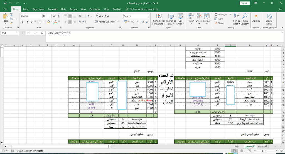Increase font size with the larger A icon
285x154 pixels.
(54, 16)
